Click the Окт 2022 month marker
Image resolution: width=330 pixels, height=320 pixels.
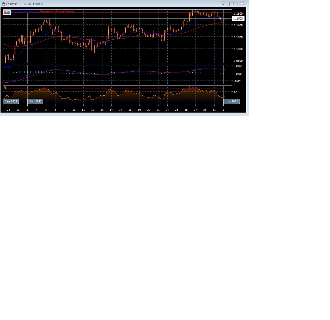35,101
